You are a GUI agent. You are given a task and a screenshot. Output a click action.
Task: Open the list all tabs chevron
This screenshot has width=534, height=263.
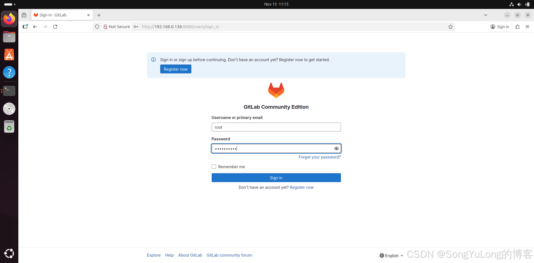coord(485,15)
